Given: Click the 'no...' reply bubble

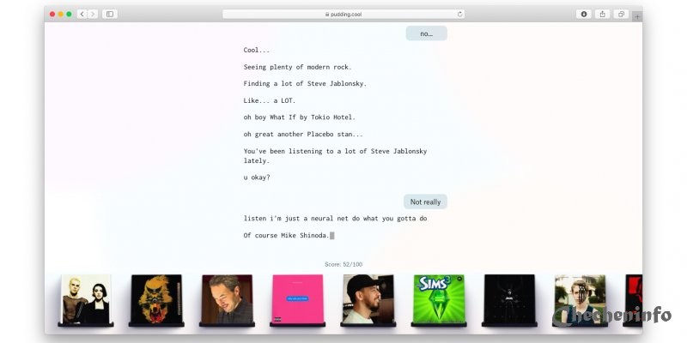Looking at the screenshot, I should click(426, 33).
